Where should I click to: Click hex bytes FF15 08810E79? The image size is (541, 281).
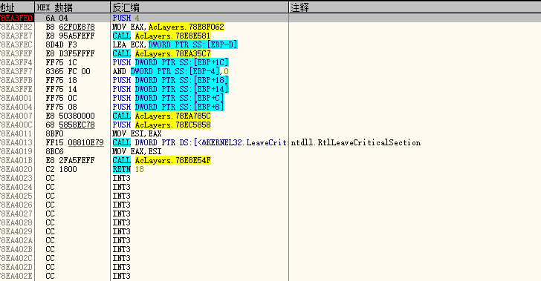[74, 142]
